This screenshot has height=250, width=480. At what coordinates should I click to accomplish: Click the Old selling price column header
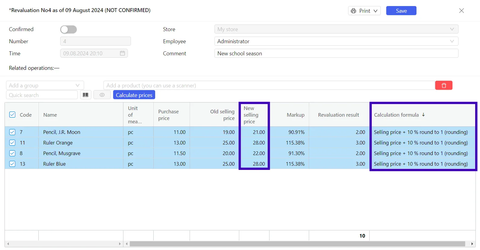pyautogui.click(x=214, y=115)
